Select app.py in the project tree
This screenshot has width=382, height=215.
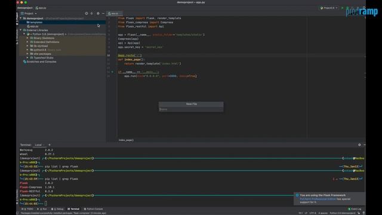pyautogui.click(x=33, y=26)
